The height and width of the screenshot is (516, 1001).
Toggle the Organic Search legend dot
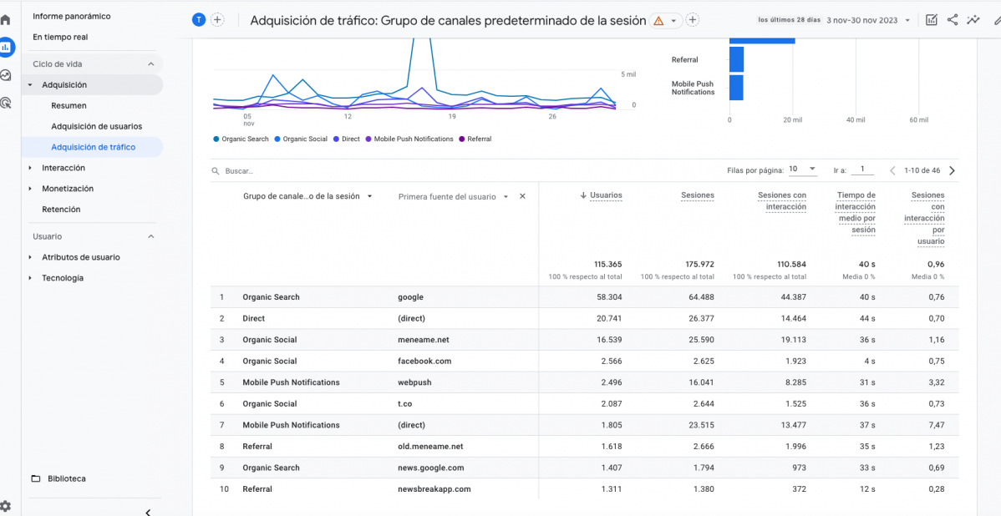coord(216,139)
